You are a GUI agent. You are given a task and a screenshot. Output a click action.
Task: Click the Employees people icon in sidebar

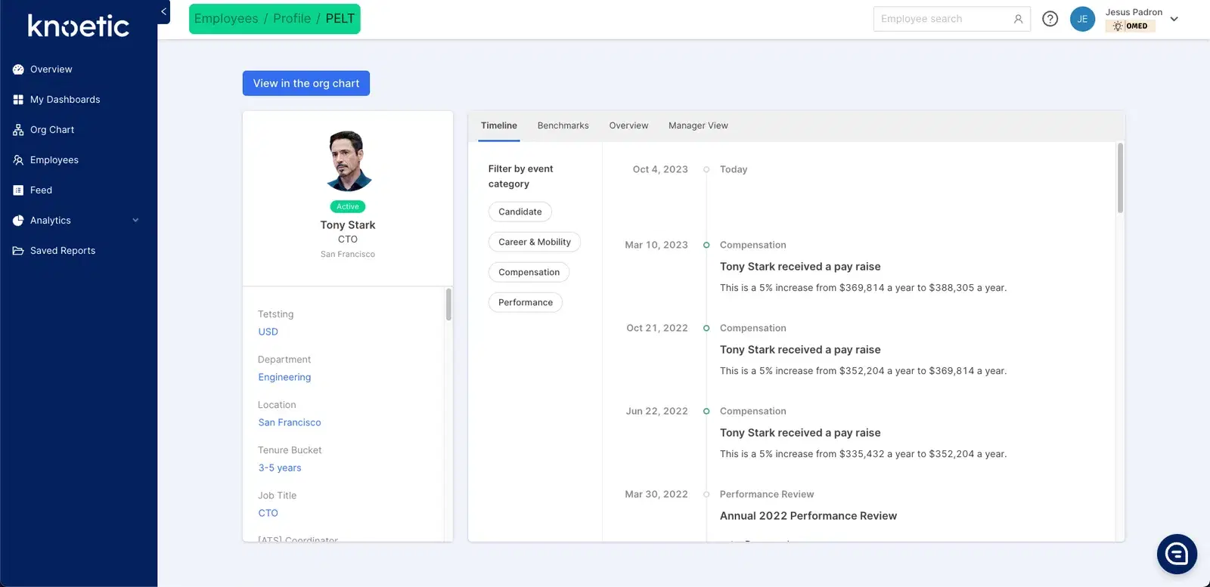tap(18, 160)
